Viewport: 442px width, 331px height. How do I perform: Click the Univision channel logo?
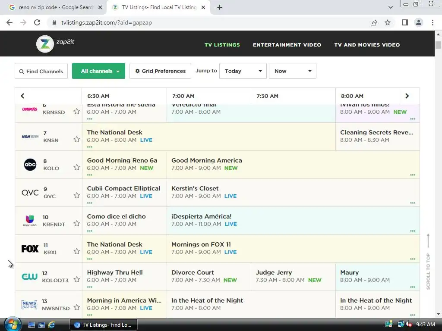pyautogui.click(x=30, y=221)
